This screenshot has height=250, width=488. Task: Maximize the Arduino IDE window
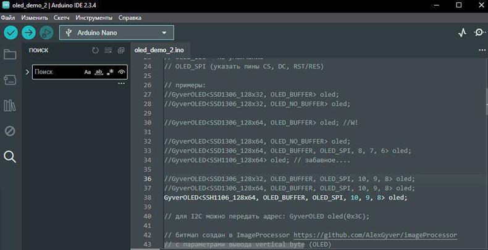(x=459, y=5)
